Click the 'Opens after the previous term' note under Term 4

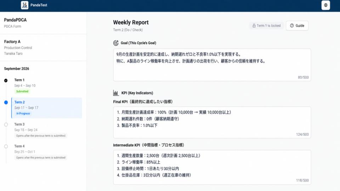click(x=40, y=158)
